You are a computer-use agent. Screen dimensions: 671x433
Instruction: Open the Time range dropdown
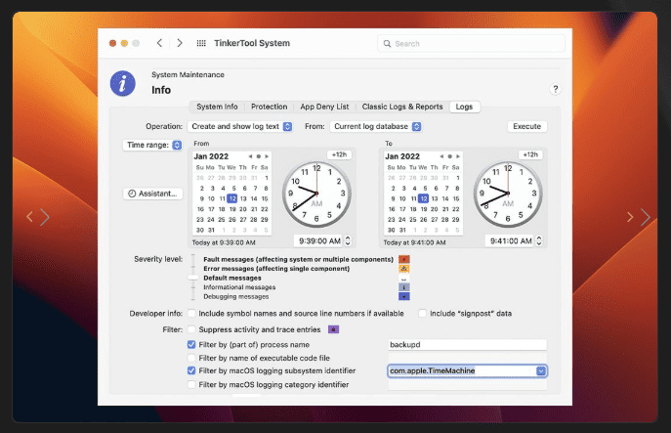click(152, 146)
